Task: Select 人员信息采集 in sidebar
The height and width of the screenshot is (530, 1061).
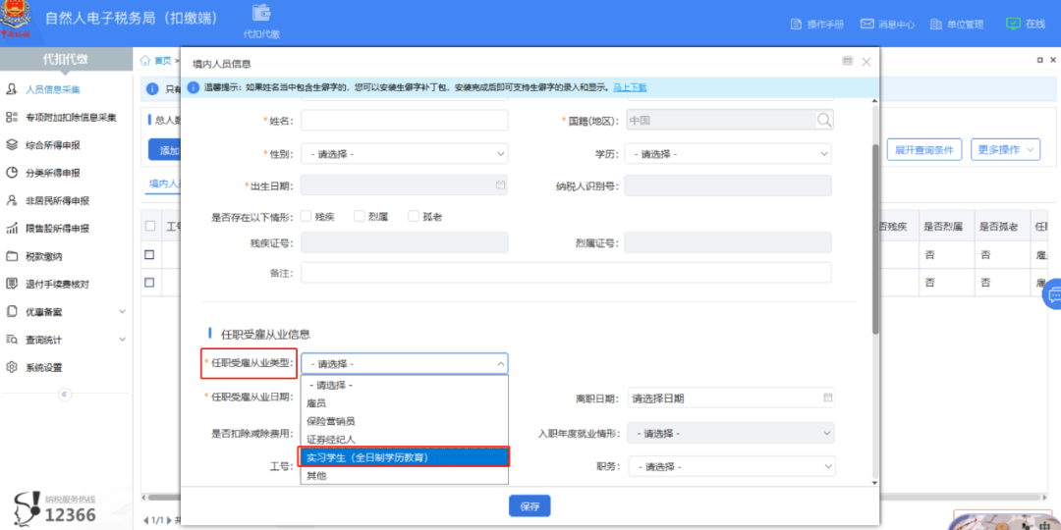Action: point(53,89)
